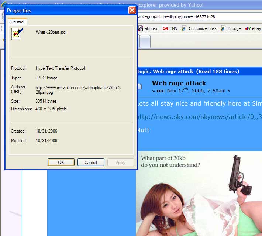Open the eBay favorites shortcut
Image resolution: width=262 pixels, height=236 pixels.
(254, 28)
